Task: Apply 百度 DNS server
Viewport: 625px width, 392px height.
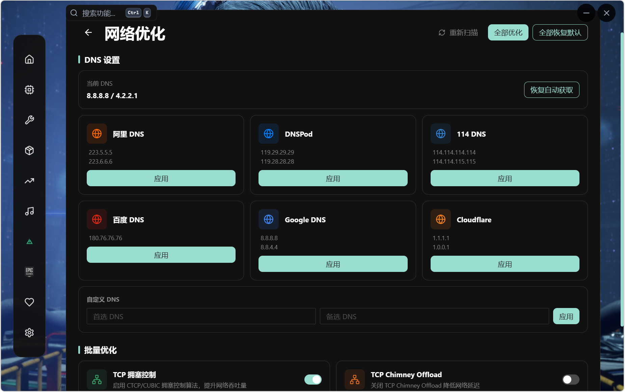Action: (161, 255)
